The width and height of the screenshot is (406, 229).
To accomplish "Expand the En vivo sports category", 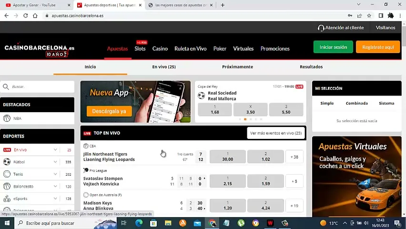I will pos(55,150).
